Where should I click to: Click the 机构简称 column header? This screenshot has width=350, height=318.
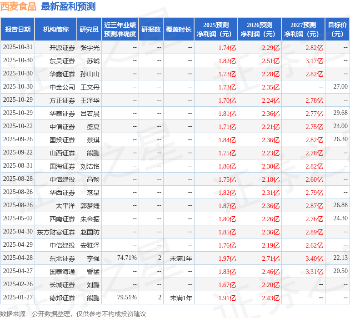pos(55,30)
